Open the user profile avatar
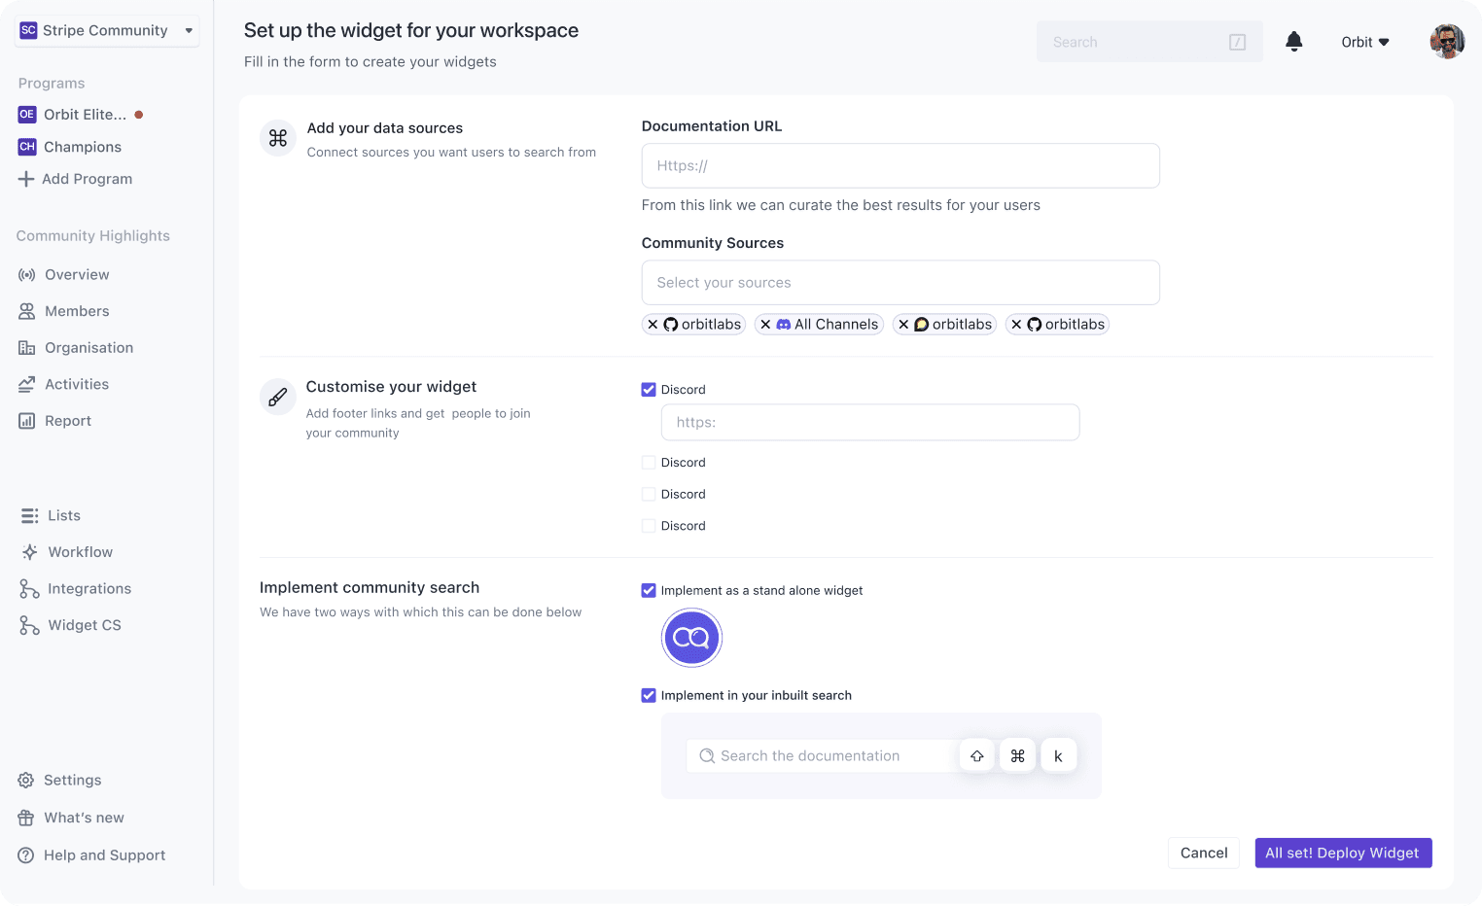Image resolution: width=1482 pixels, height=907 pixels. (1446, 42)
